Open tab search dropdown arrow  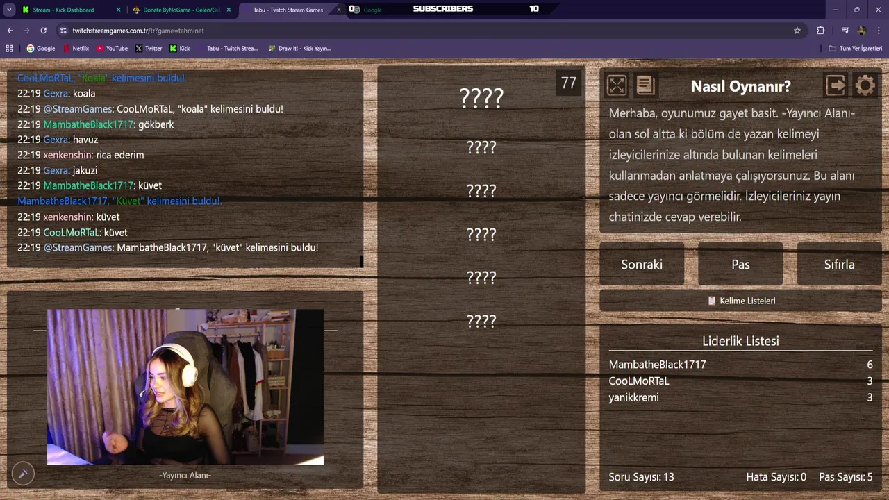pyautogui.click(x=9, y=10)
